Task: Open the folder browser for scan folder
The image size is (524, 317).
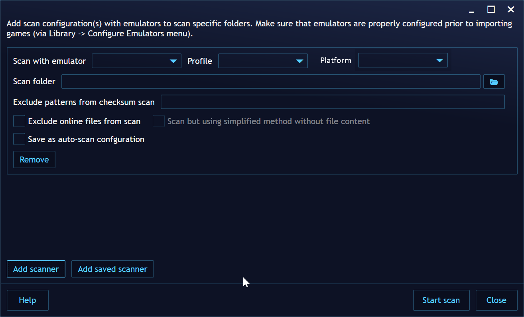Action: coord(494,81)
